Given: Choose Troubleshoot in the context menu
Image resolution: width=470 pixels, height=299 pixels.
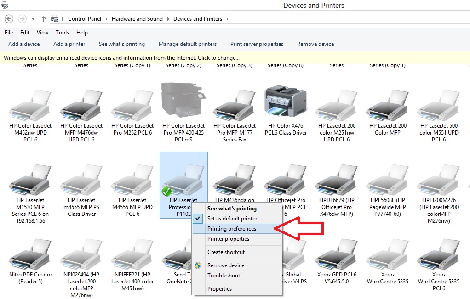Looking at the screenshot, I should pyautogui.click(x=236, y=276).
